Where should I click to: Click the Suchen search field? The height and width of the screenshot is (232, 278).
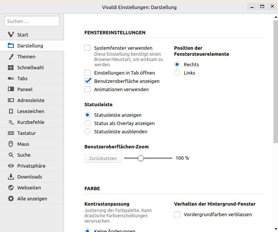(32, 21)
